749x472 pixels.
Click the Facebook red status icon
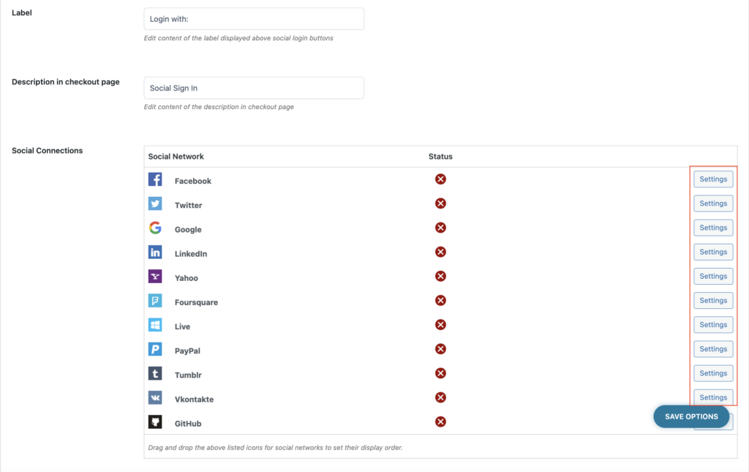pyautogui.click(x=440, y=179)
